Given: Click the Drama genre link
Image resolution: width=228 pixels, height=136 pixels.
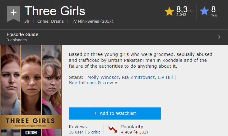Looking at the screenshot, I should (58, 21).
